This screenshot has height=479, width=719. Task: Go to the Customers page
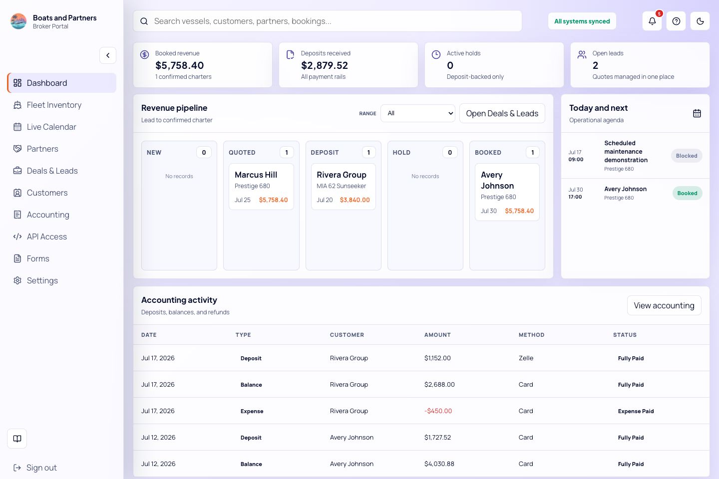(62, 193)
